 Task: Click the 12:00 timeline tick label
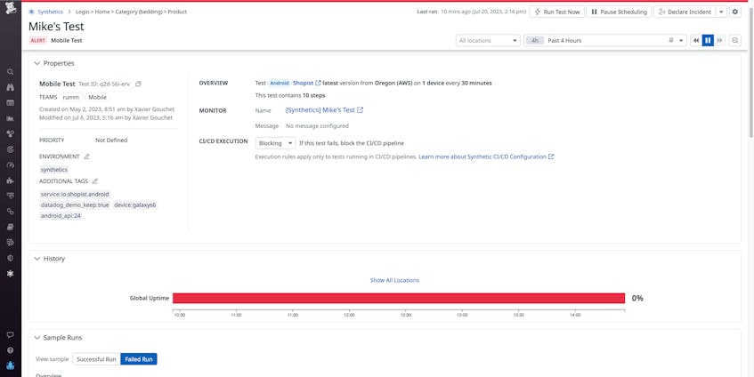pyautogui.click(x=349, y=316)
